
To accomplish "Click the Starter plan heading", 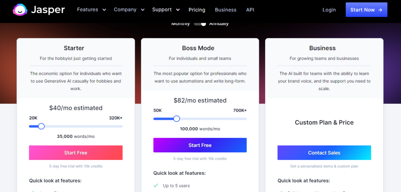I will click(74, 48).
